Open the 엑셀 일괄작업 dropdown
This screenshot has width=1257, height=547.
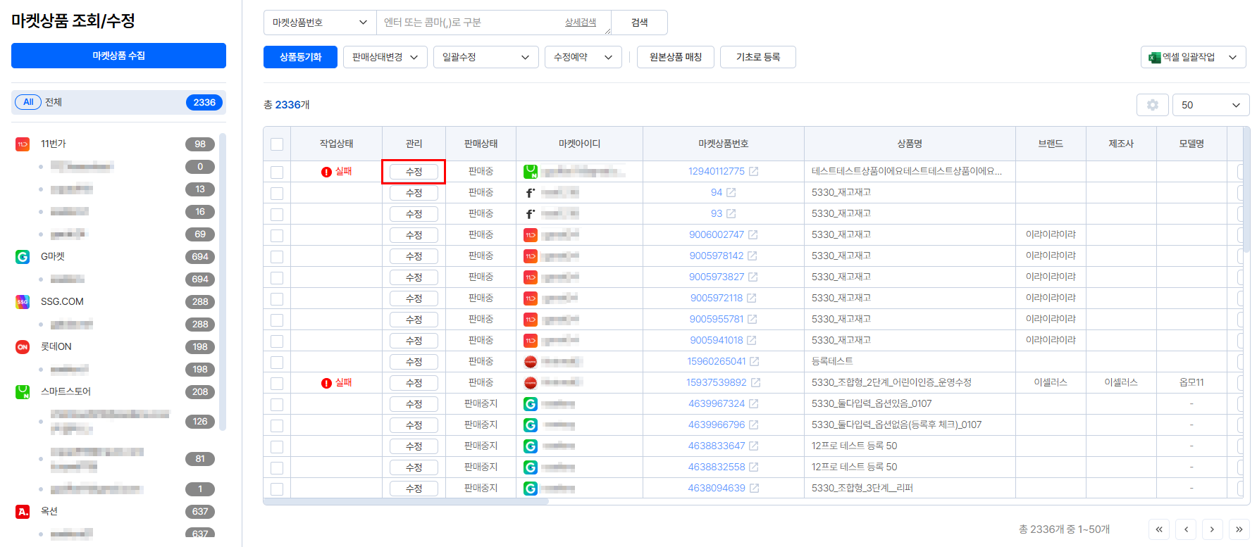1194,57
